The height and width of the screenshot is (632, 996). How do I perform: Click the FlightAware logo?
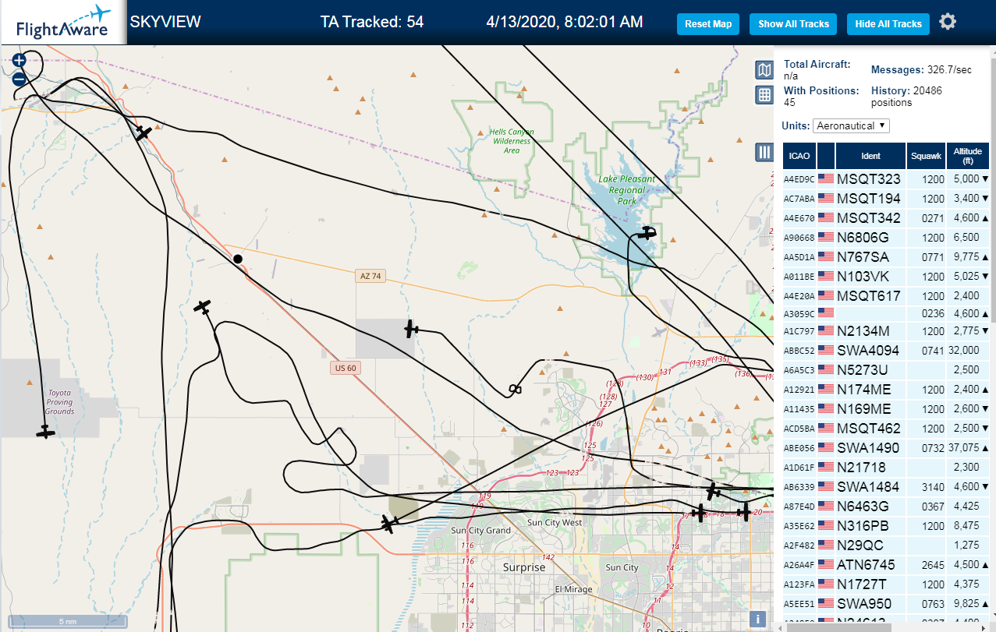(63, 23)
